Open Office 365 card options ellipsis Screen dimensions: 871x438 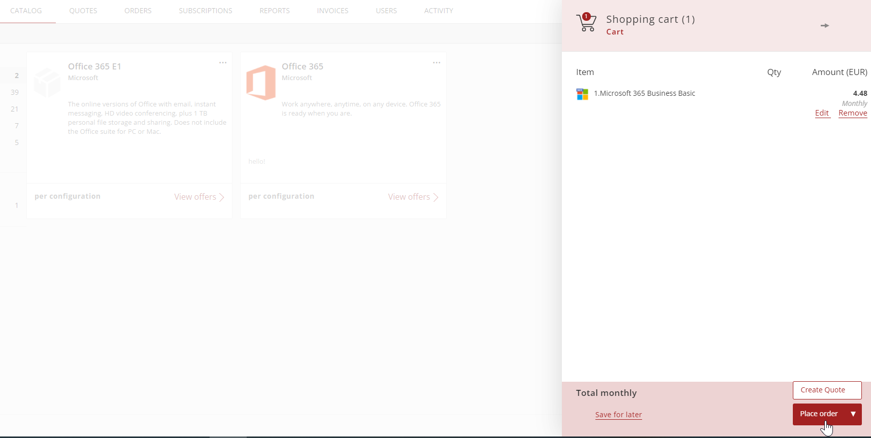tap(437, 62)
